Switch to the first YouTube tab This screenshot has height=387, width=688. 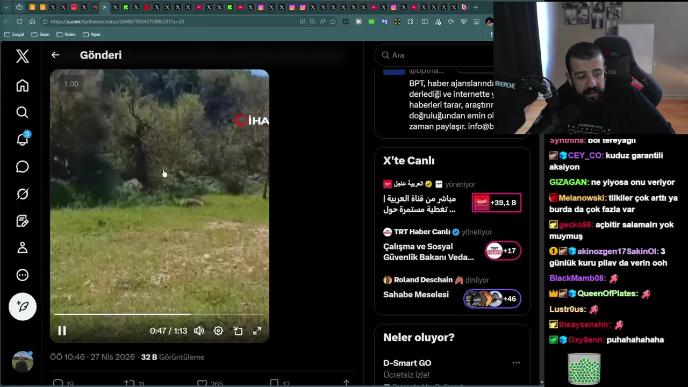tap(199, 8)
